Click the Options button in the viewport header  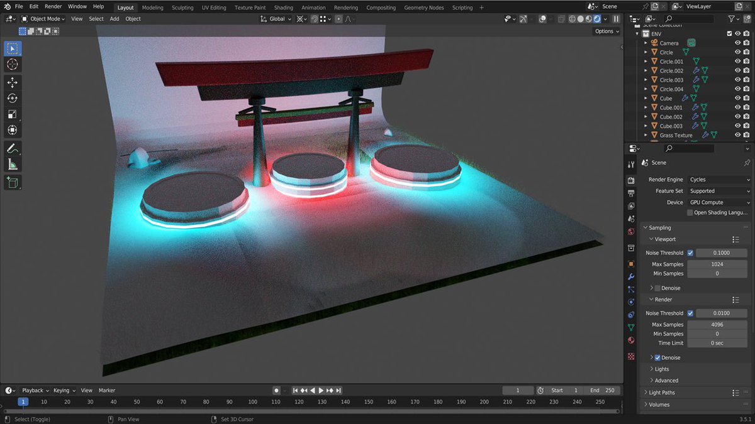[x=604, y=31]
